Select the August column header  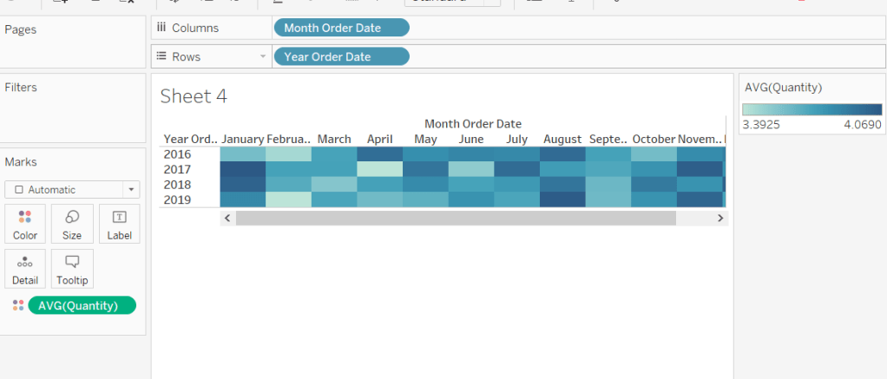click(562, 140)
